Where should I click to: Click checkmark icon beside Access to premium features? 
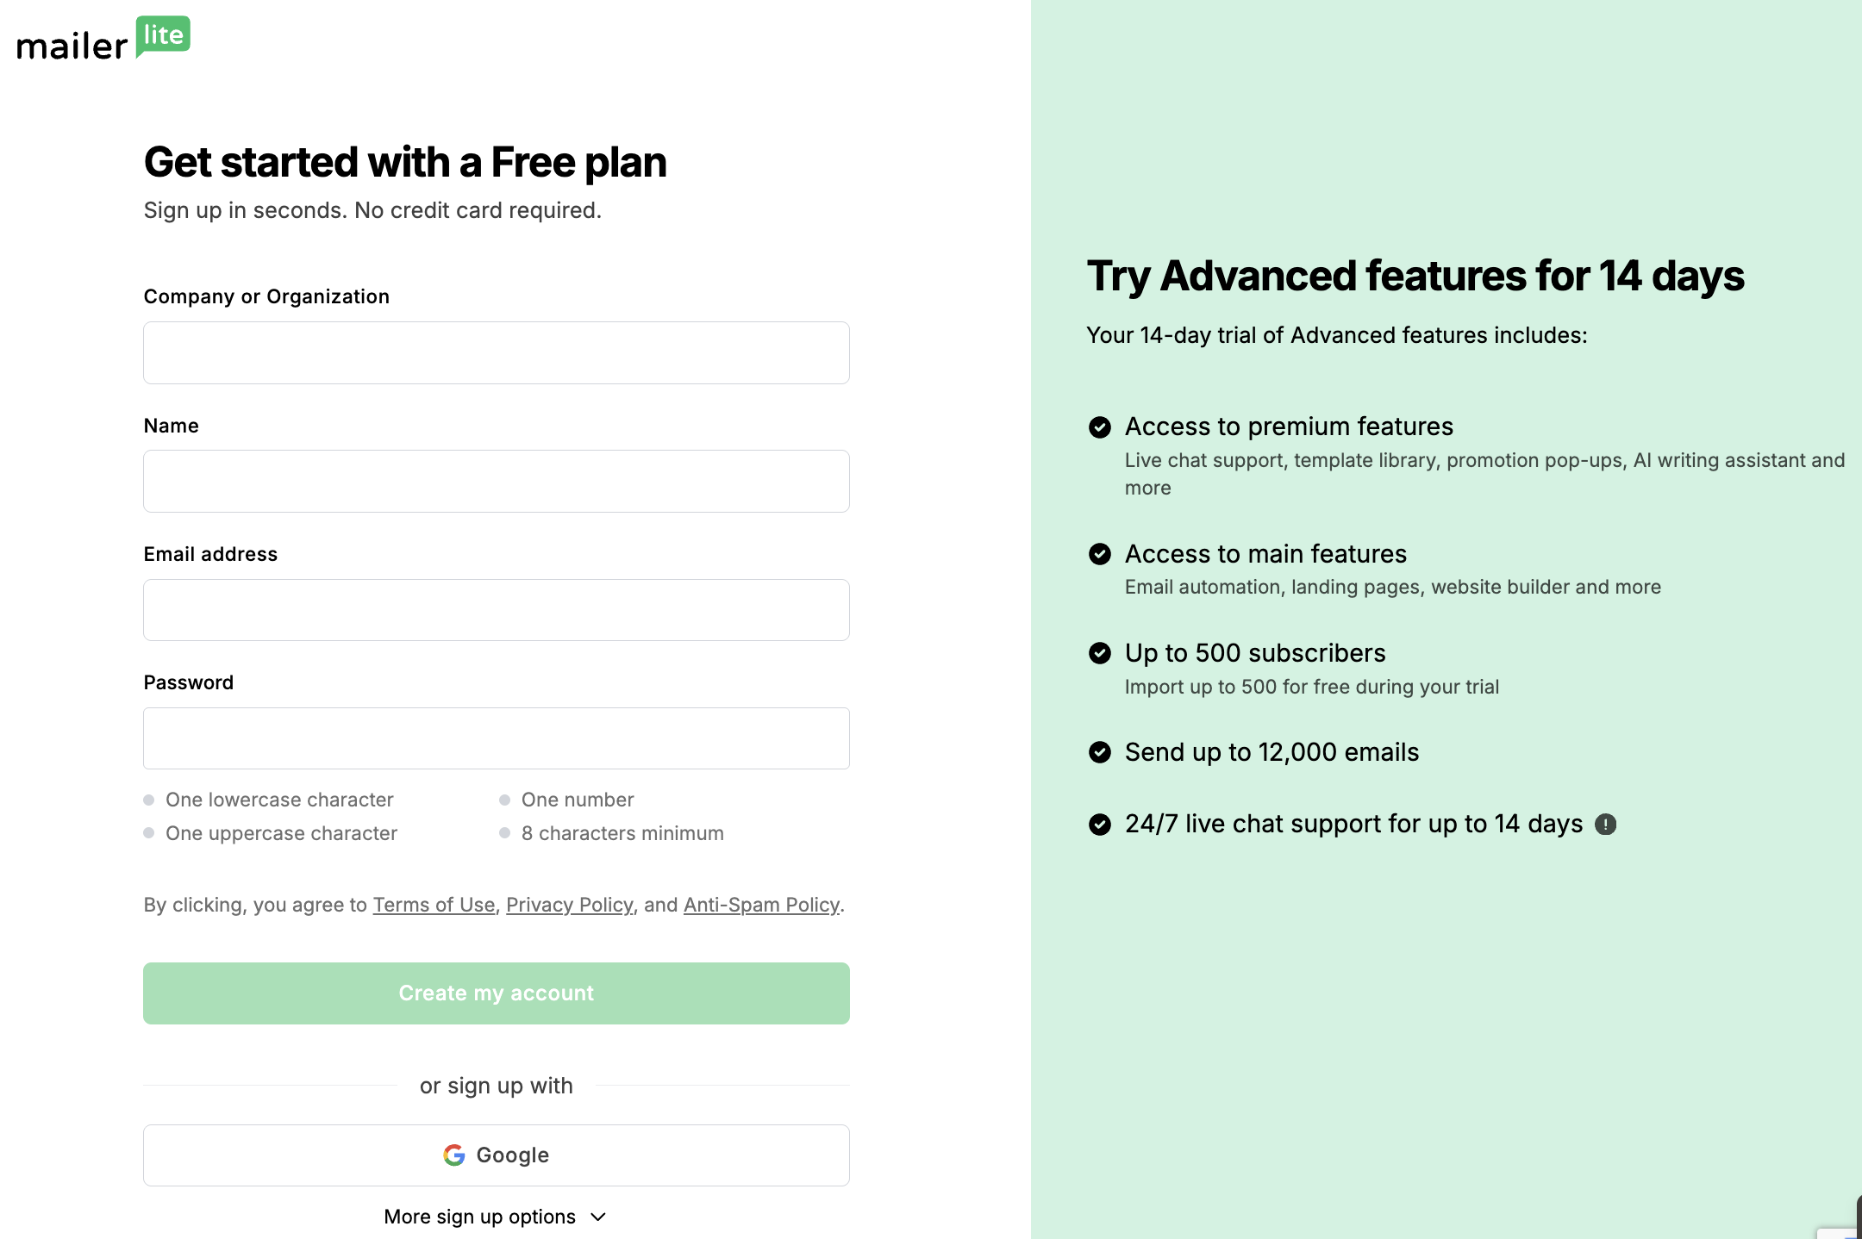point(1100,427)
